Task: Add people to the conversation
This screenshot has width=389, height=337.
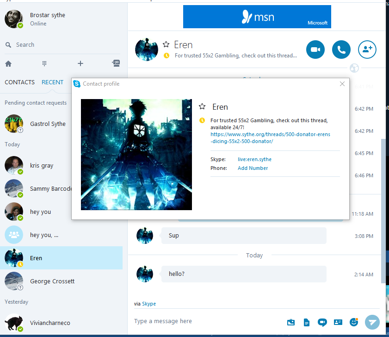Action: (367, 50)
